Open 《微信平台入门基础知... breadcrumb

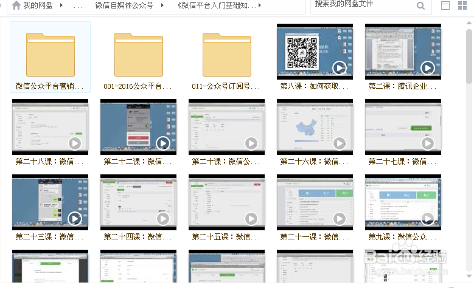pos(217,5)
